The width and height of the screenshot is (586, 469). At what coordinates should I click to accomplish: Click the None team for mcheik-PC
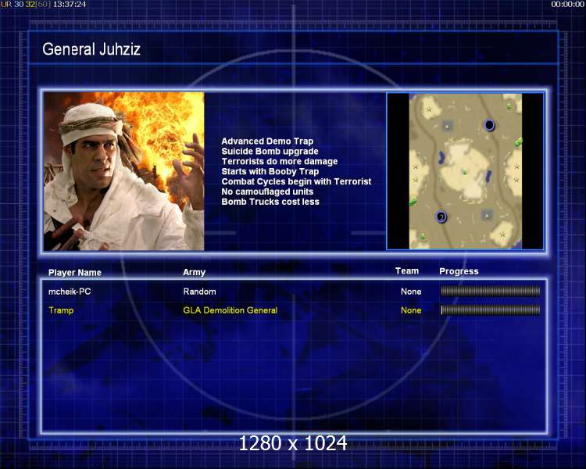click(411, 292)
